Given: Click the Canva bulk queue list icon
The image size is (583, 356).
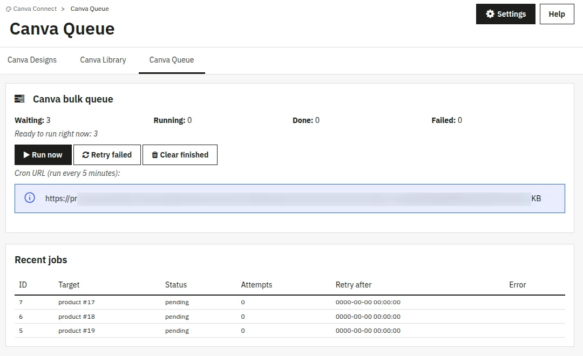Looking at the screenshot, I should coord(19,99).
